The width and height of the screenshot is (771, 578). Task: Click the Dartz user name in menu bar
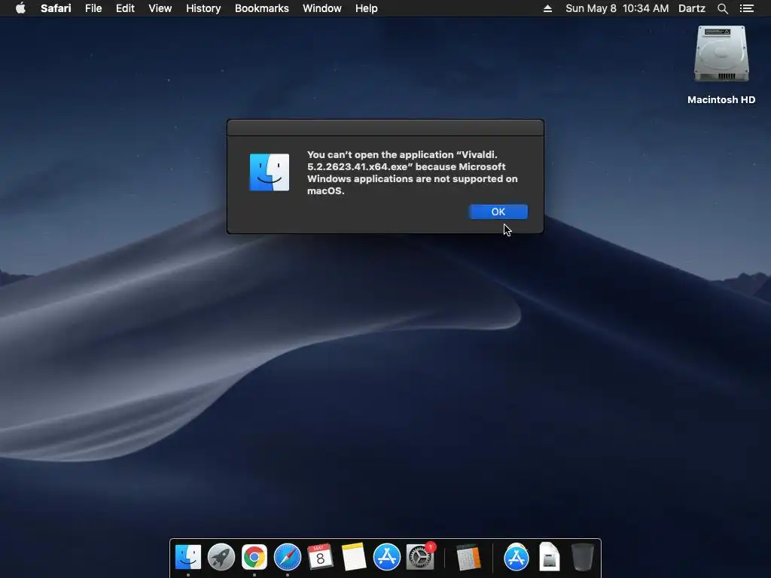tap(692, 8)
